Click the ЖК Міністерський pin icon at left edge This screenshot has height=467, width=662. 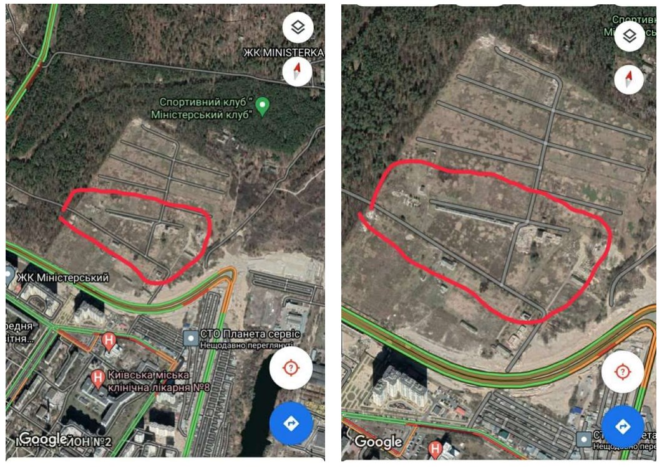tap(9, 276)
